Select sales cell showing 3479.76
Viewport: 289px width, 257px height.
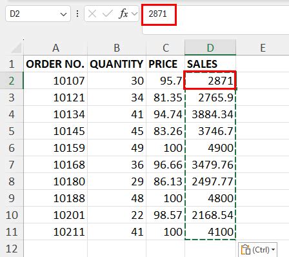click(210, 165)
